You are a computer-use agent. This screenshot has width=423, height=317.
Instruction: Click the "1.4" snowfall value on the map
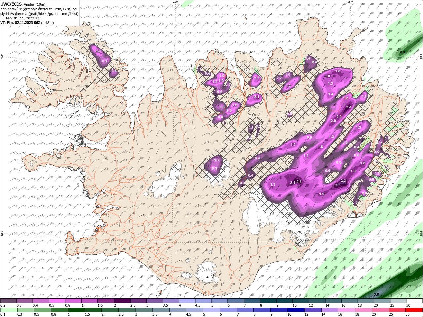(x=331, y=94)
